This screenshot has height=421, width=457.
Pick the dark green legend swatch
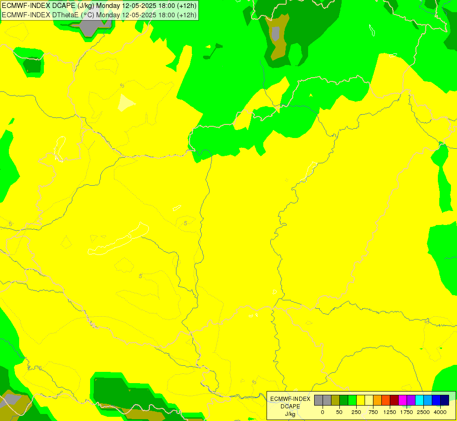point(344,400)
